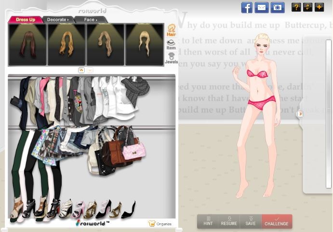Select the Hair category icon

coord(171,30)
